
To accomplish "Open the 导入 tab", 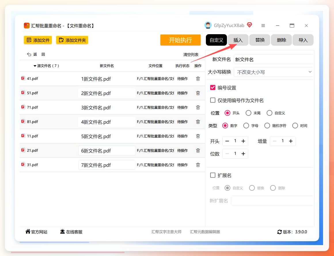I will [x=303, y=40].
